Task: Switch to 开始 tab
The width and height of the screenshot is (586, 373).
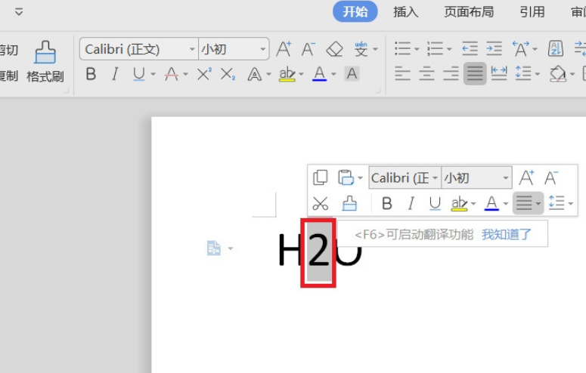Action: (x=355, y=12)
